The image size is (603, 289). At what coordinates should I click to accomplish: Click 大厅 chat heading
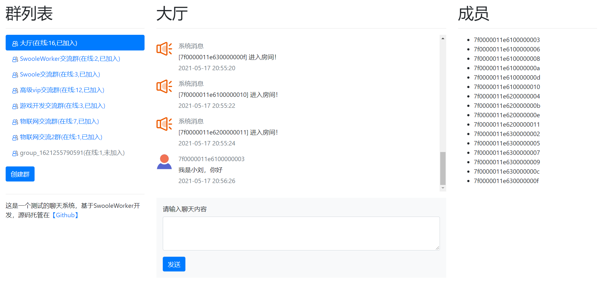click(x=172, y=14)
